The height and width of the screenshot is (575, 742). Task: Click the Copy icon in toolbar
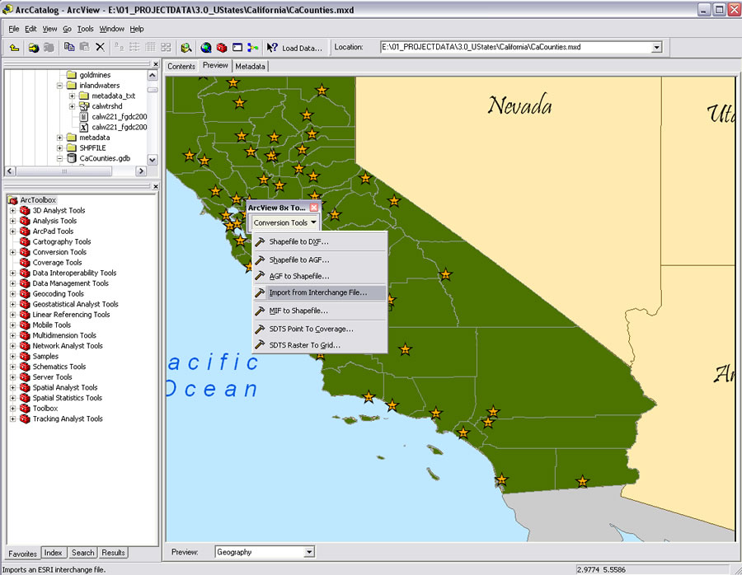[69, 47]
